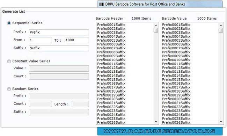Select Prefix0001Suffix in Barcode Header list
This screenshot has height=136, width=227.
click(111, 25)
